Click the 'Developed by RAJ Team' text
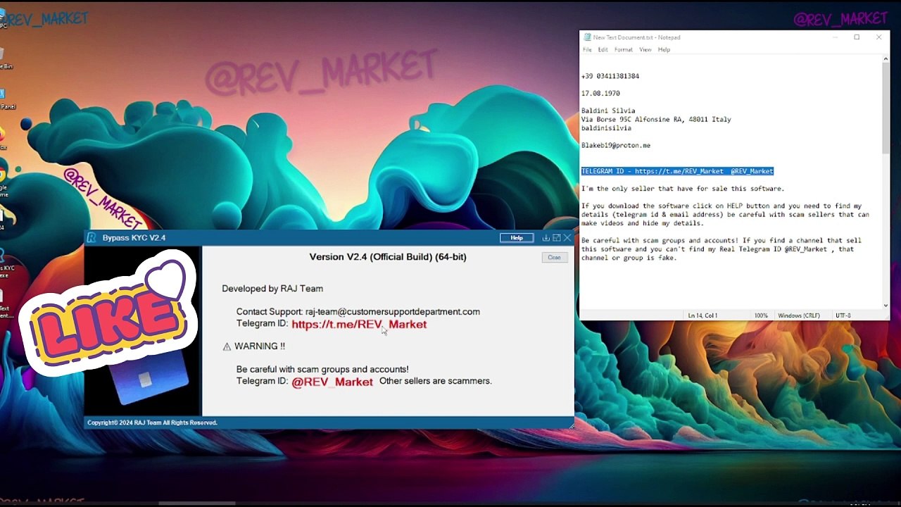901x507 pixels. 272,289
